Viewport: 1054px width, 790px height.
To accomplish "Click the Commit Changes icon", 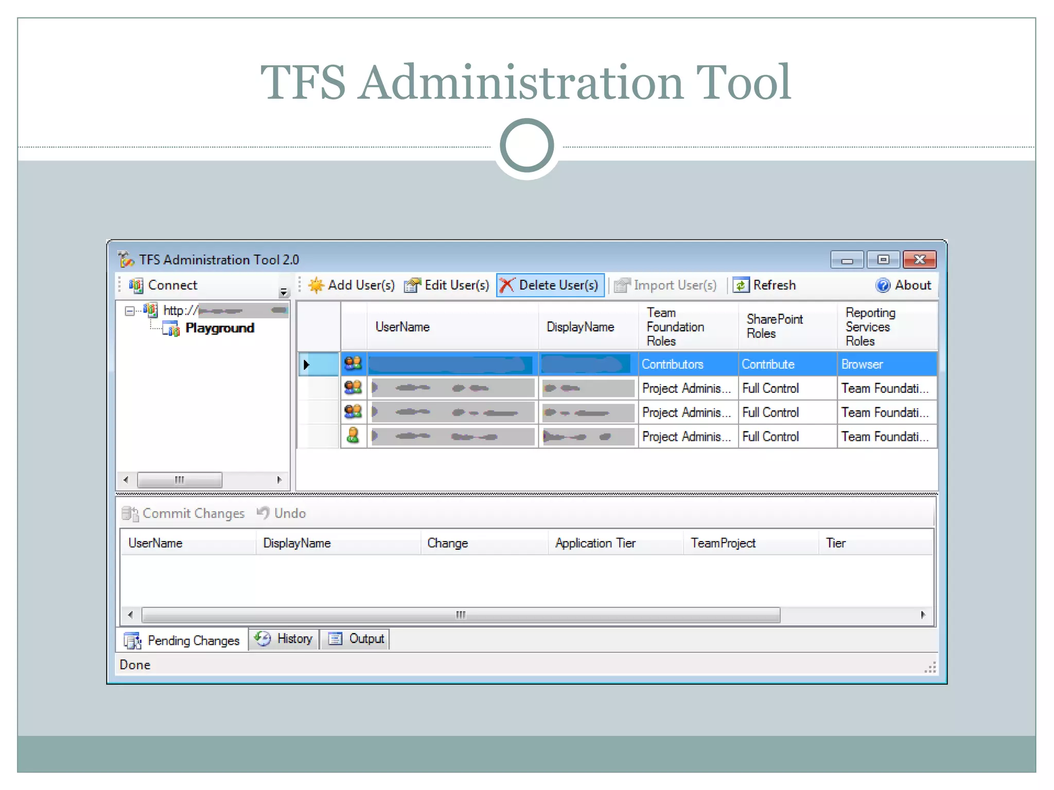I will pyautogui.click(x=130, y=513).
